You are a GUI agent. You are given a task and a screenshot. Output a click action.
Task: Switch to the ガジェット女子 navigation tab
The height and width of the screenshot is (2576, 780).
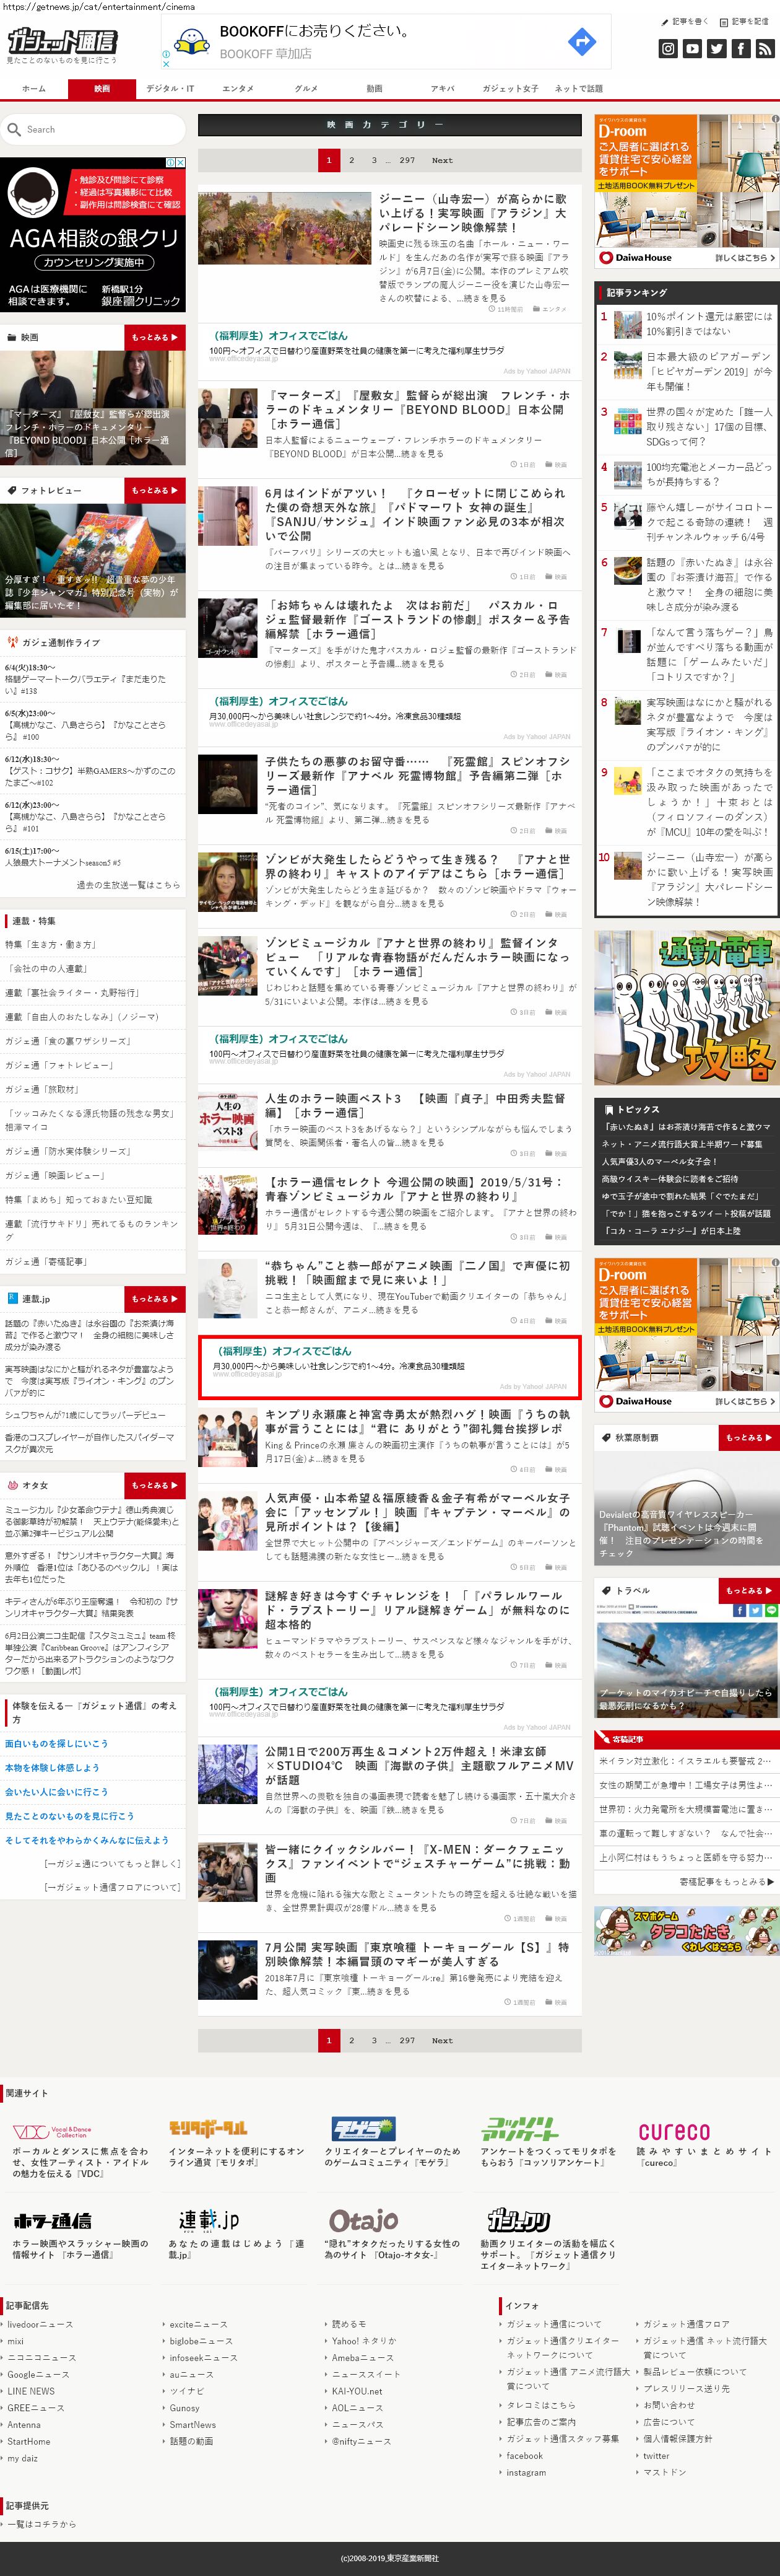tap(509, 89)
